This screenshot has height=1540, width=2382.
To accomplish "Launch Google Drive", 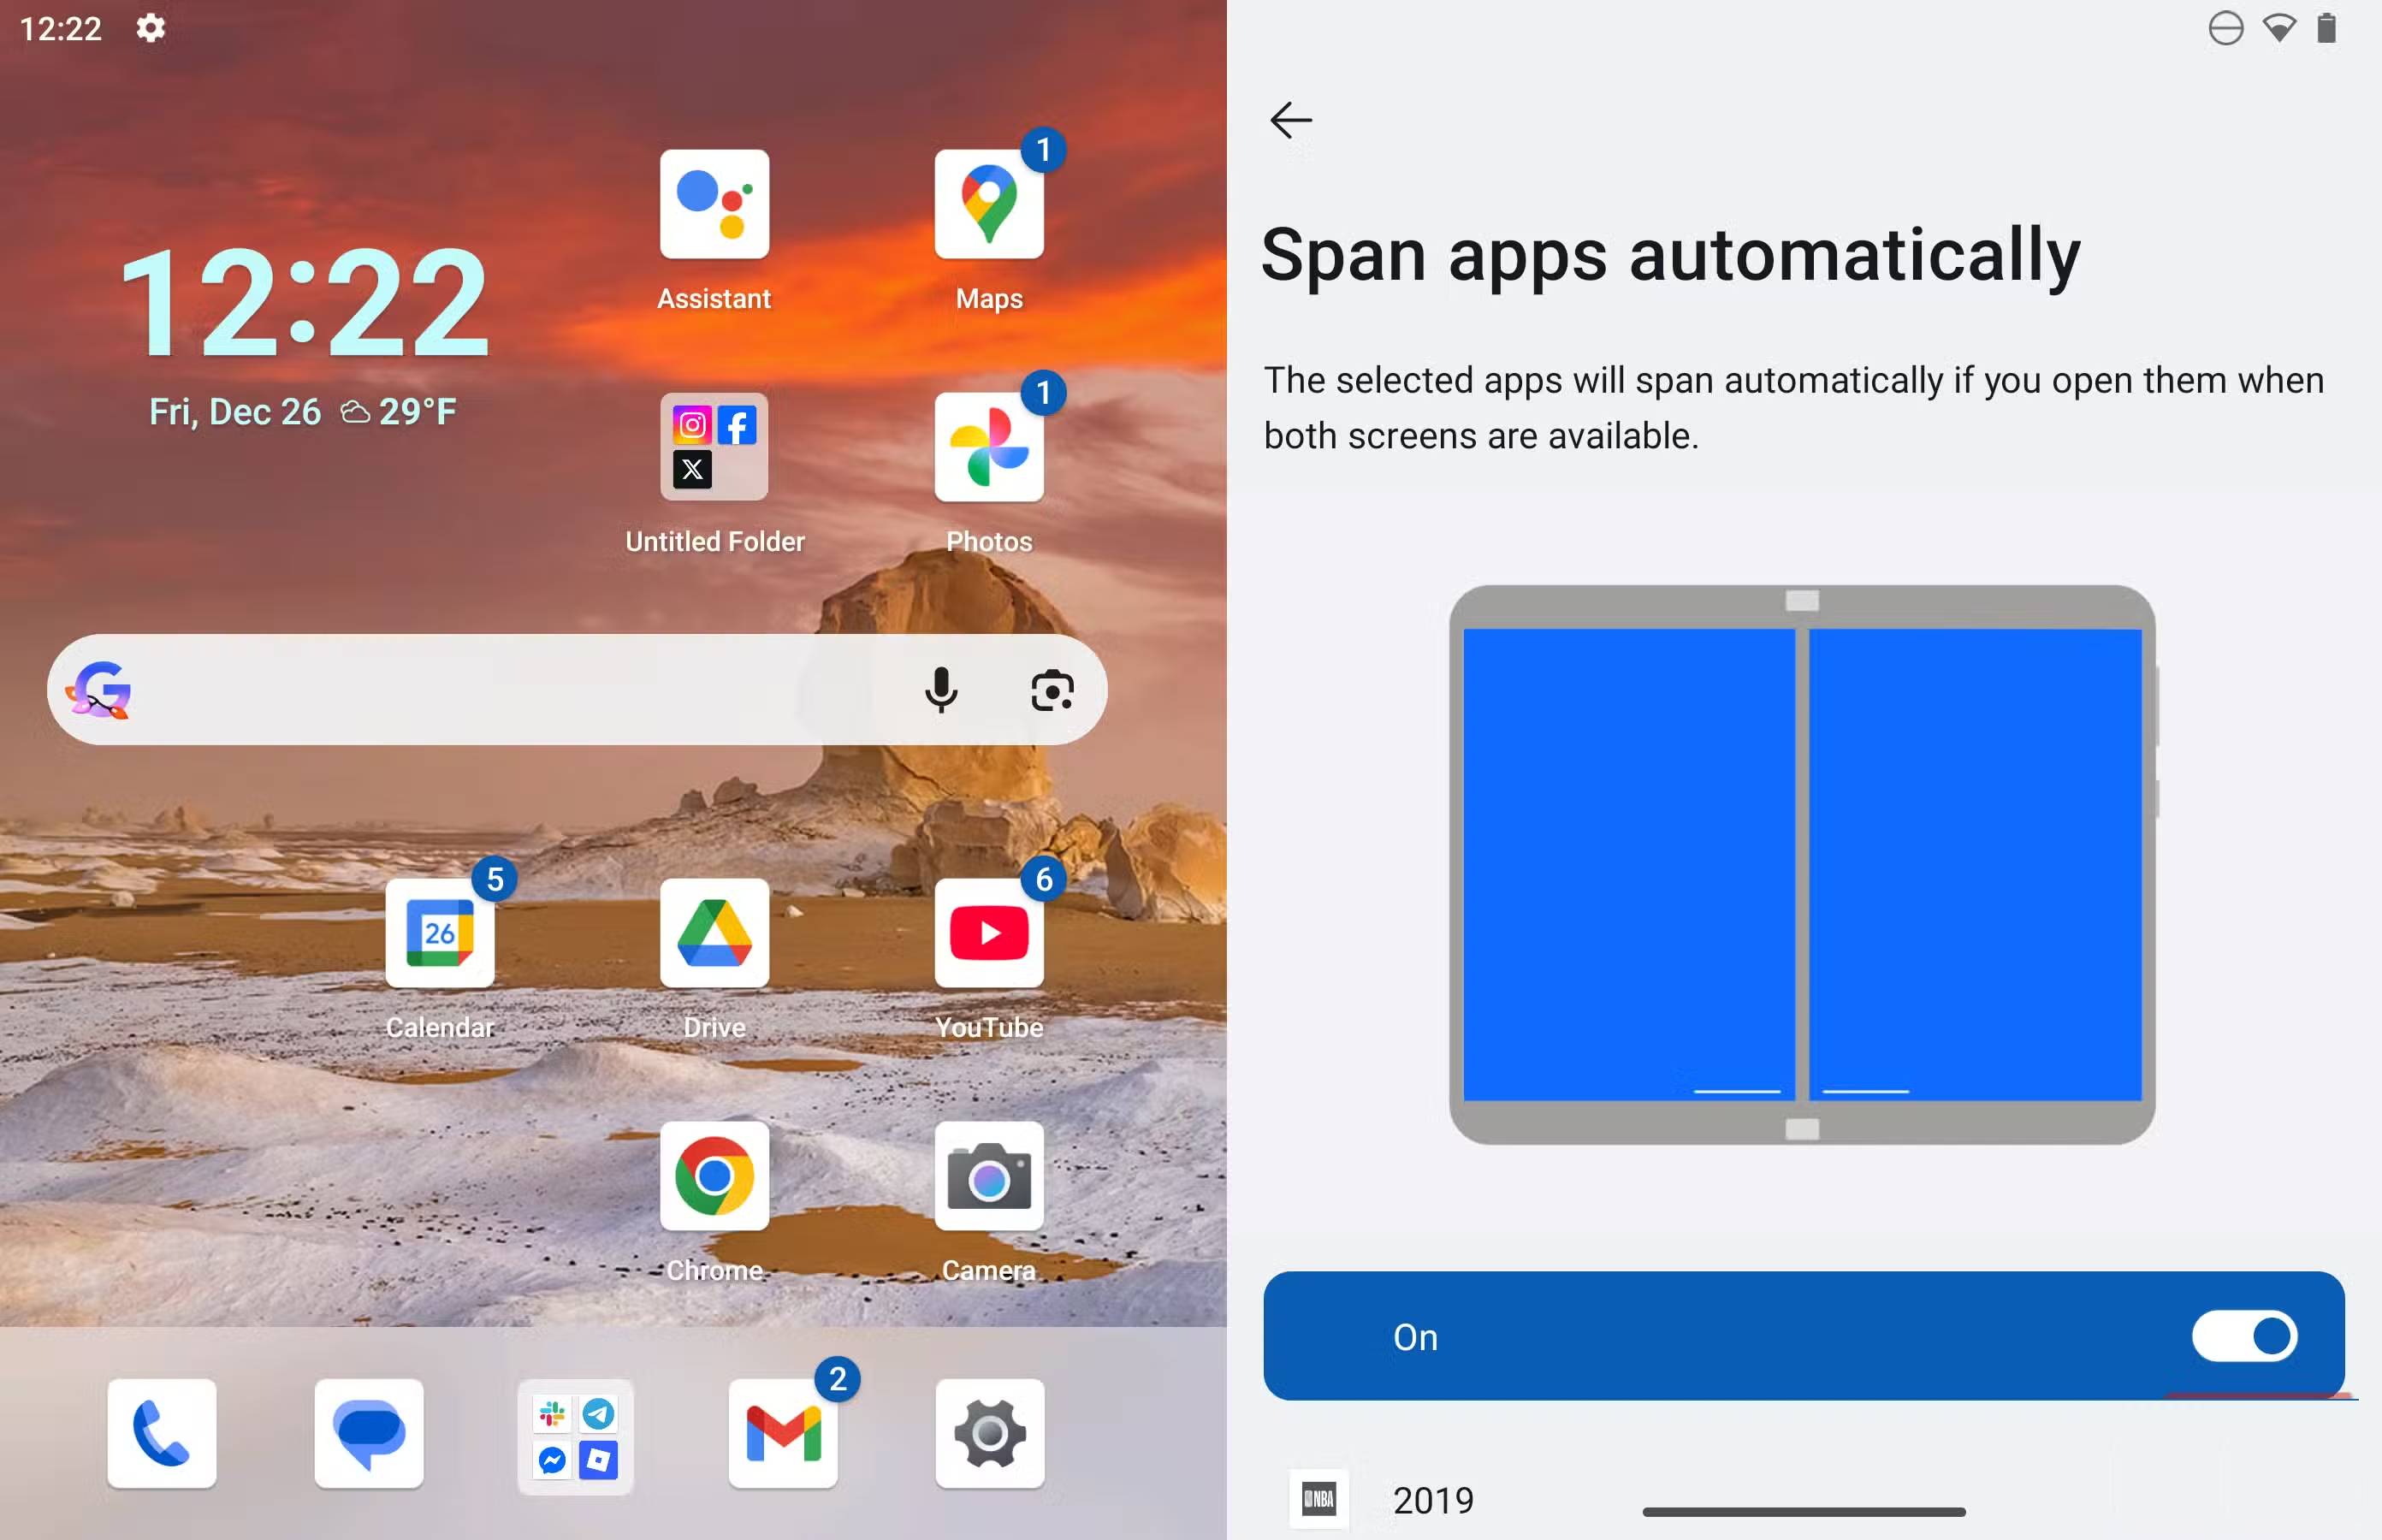I will point(714,933).
